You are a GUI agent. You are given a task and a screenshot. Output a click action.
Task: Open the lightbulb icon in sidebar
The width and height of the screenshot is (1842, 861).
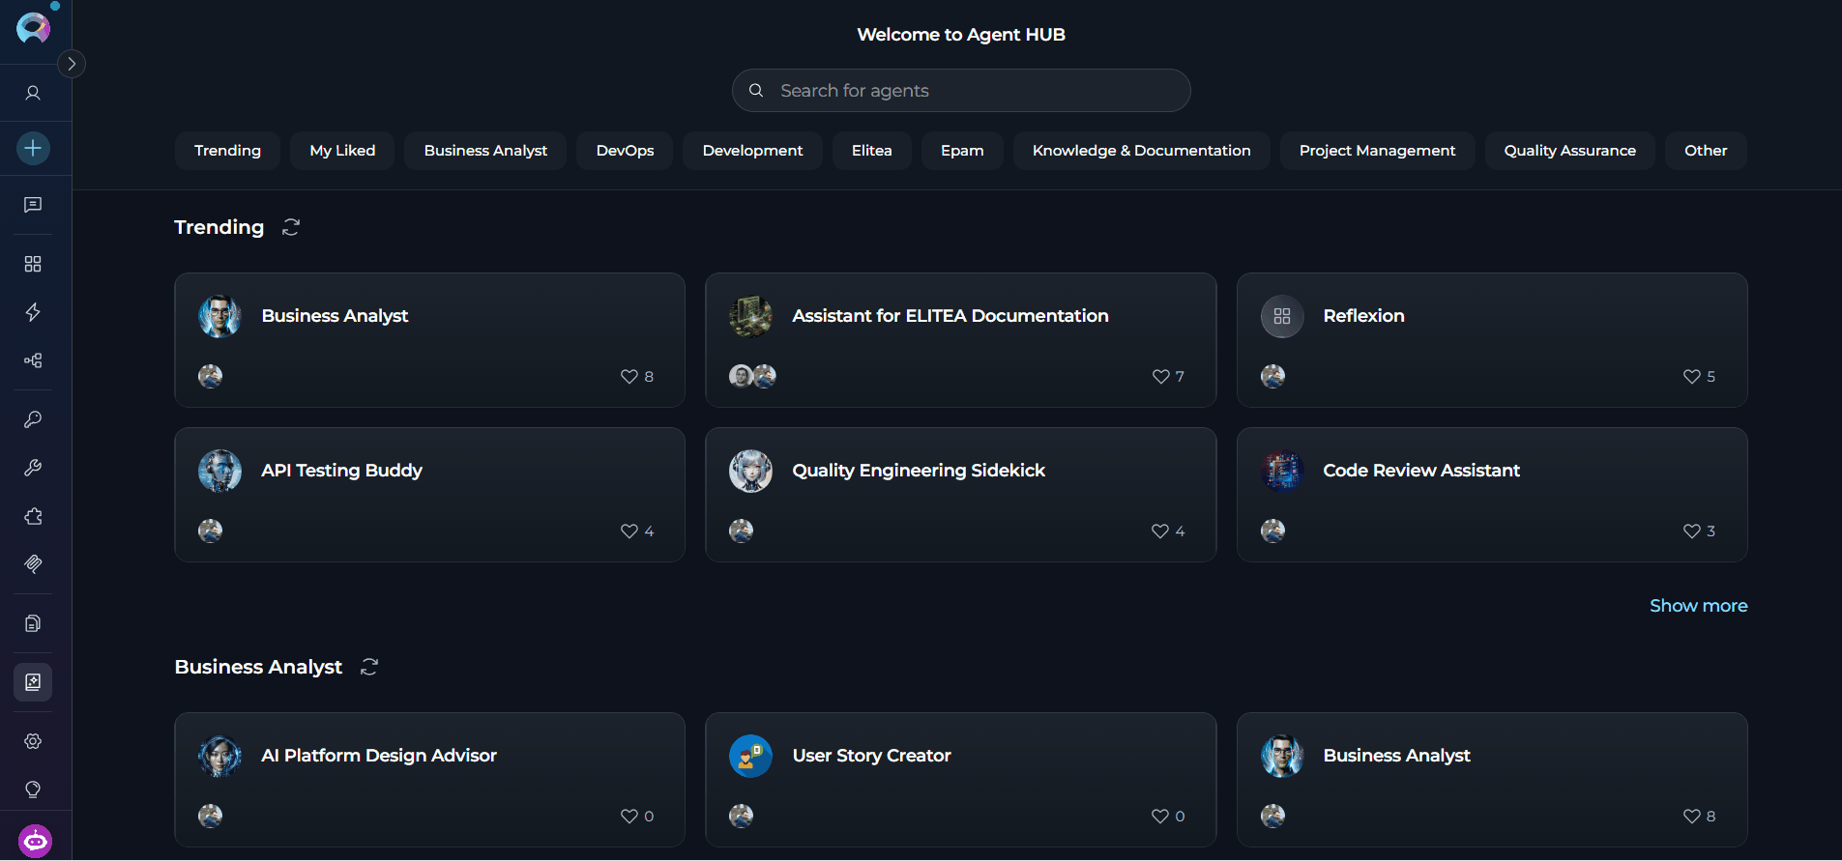coord(33,789)
